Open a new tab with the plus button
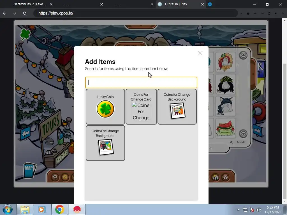Image resolution: width=287 pixels, height=215 pixels. (210, 4)
